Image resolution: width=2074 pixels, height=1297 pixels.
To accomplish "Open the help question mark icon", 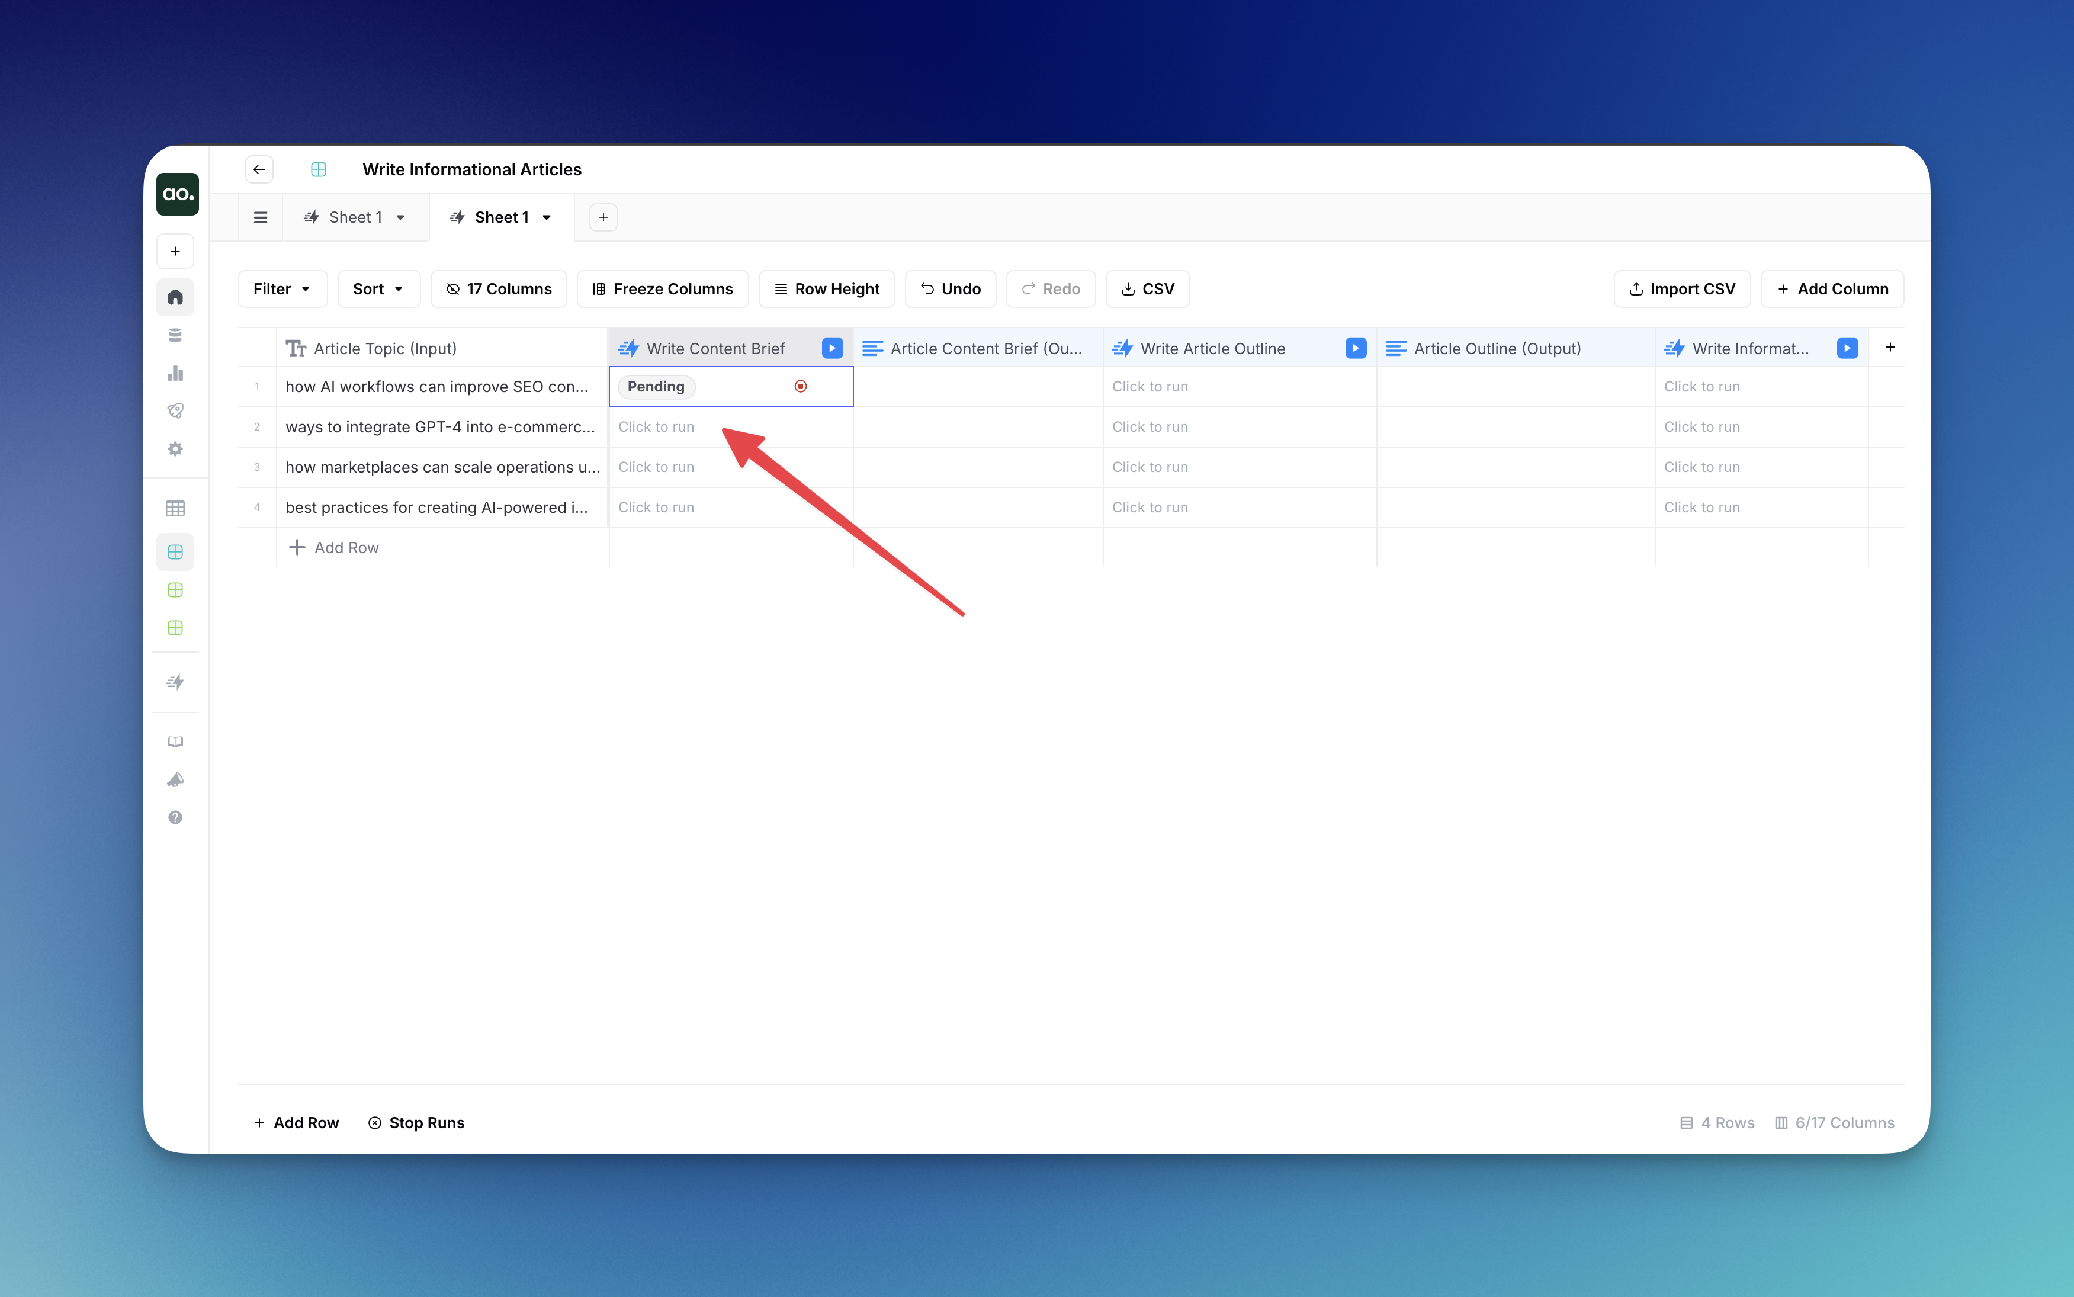I will (x=175, y=817).
